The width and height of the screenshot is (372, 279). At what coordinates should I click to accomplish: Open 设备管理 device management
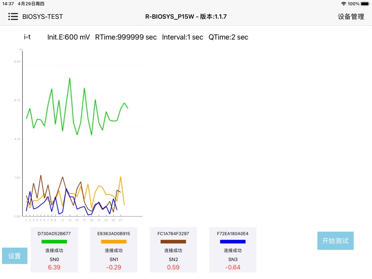(x=351, y=16)
